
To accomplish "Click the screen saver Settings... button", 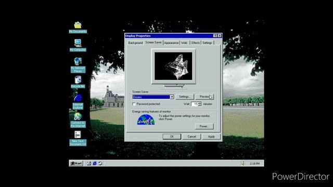I will tap(185, 97).
